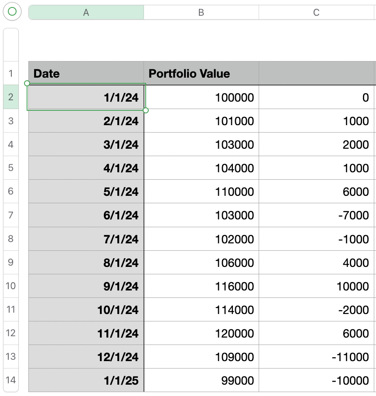Select the portfolio value 116000 cell
This screenshot has width=376, height=396.
point(201,286)
